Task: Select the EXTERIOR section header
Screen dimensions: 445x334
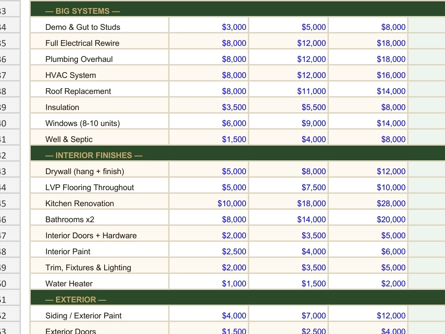Action: point(238,297)
